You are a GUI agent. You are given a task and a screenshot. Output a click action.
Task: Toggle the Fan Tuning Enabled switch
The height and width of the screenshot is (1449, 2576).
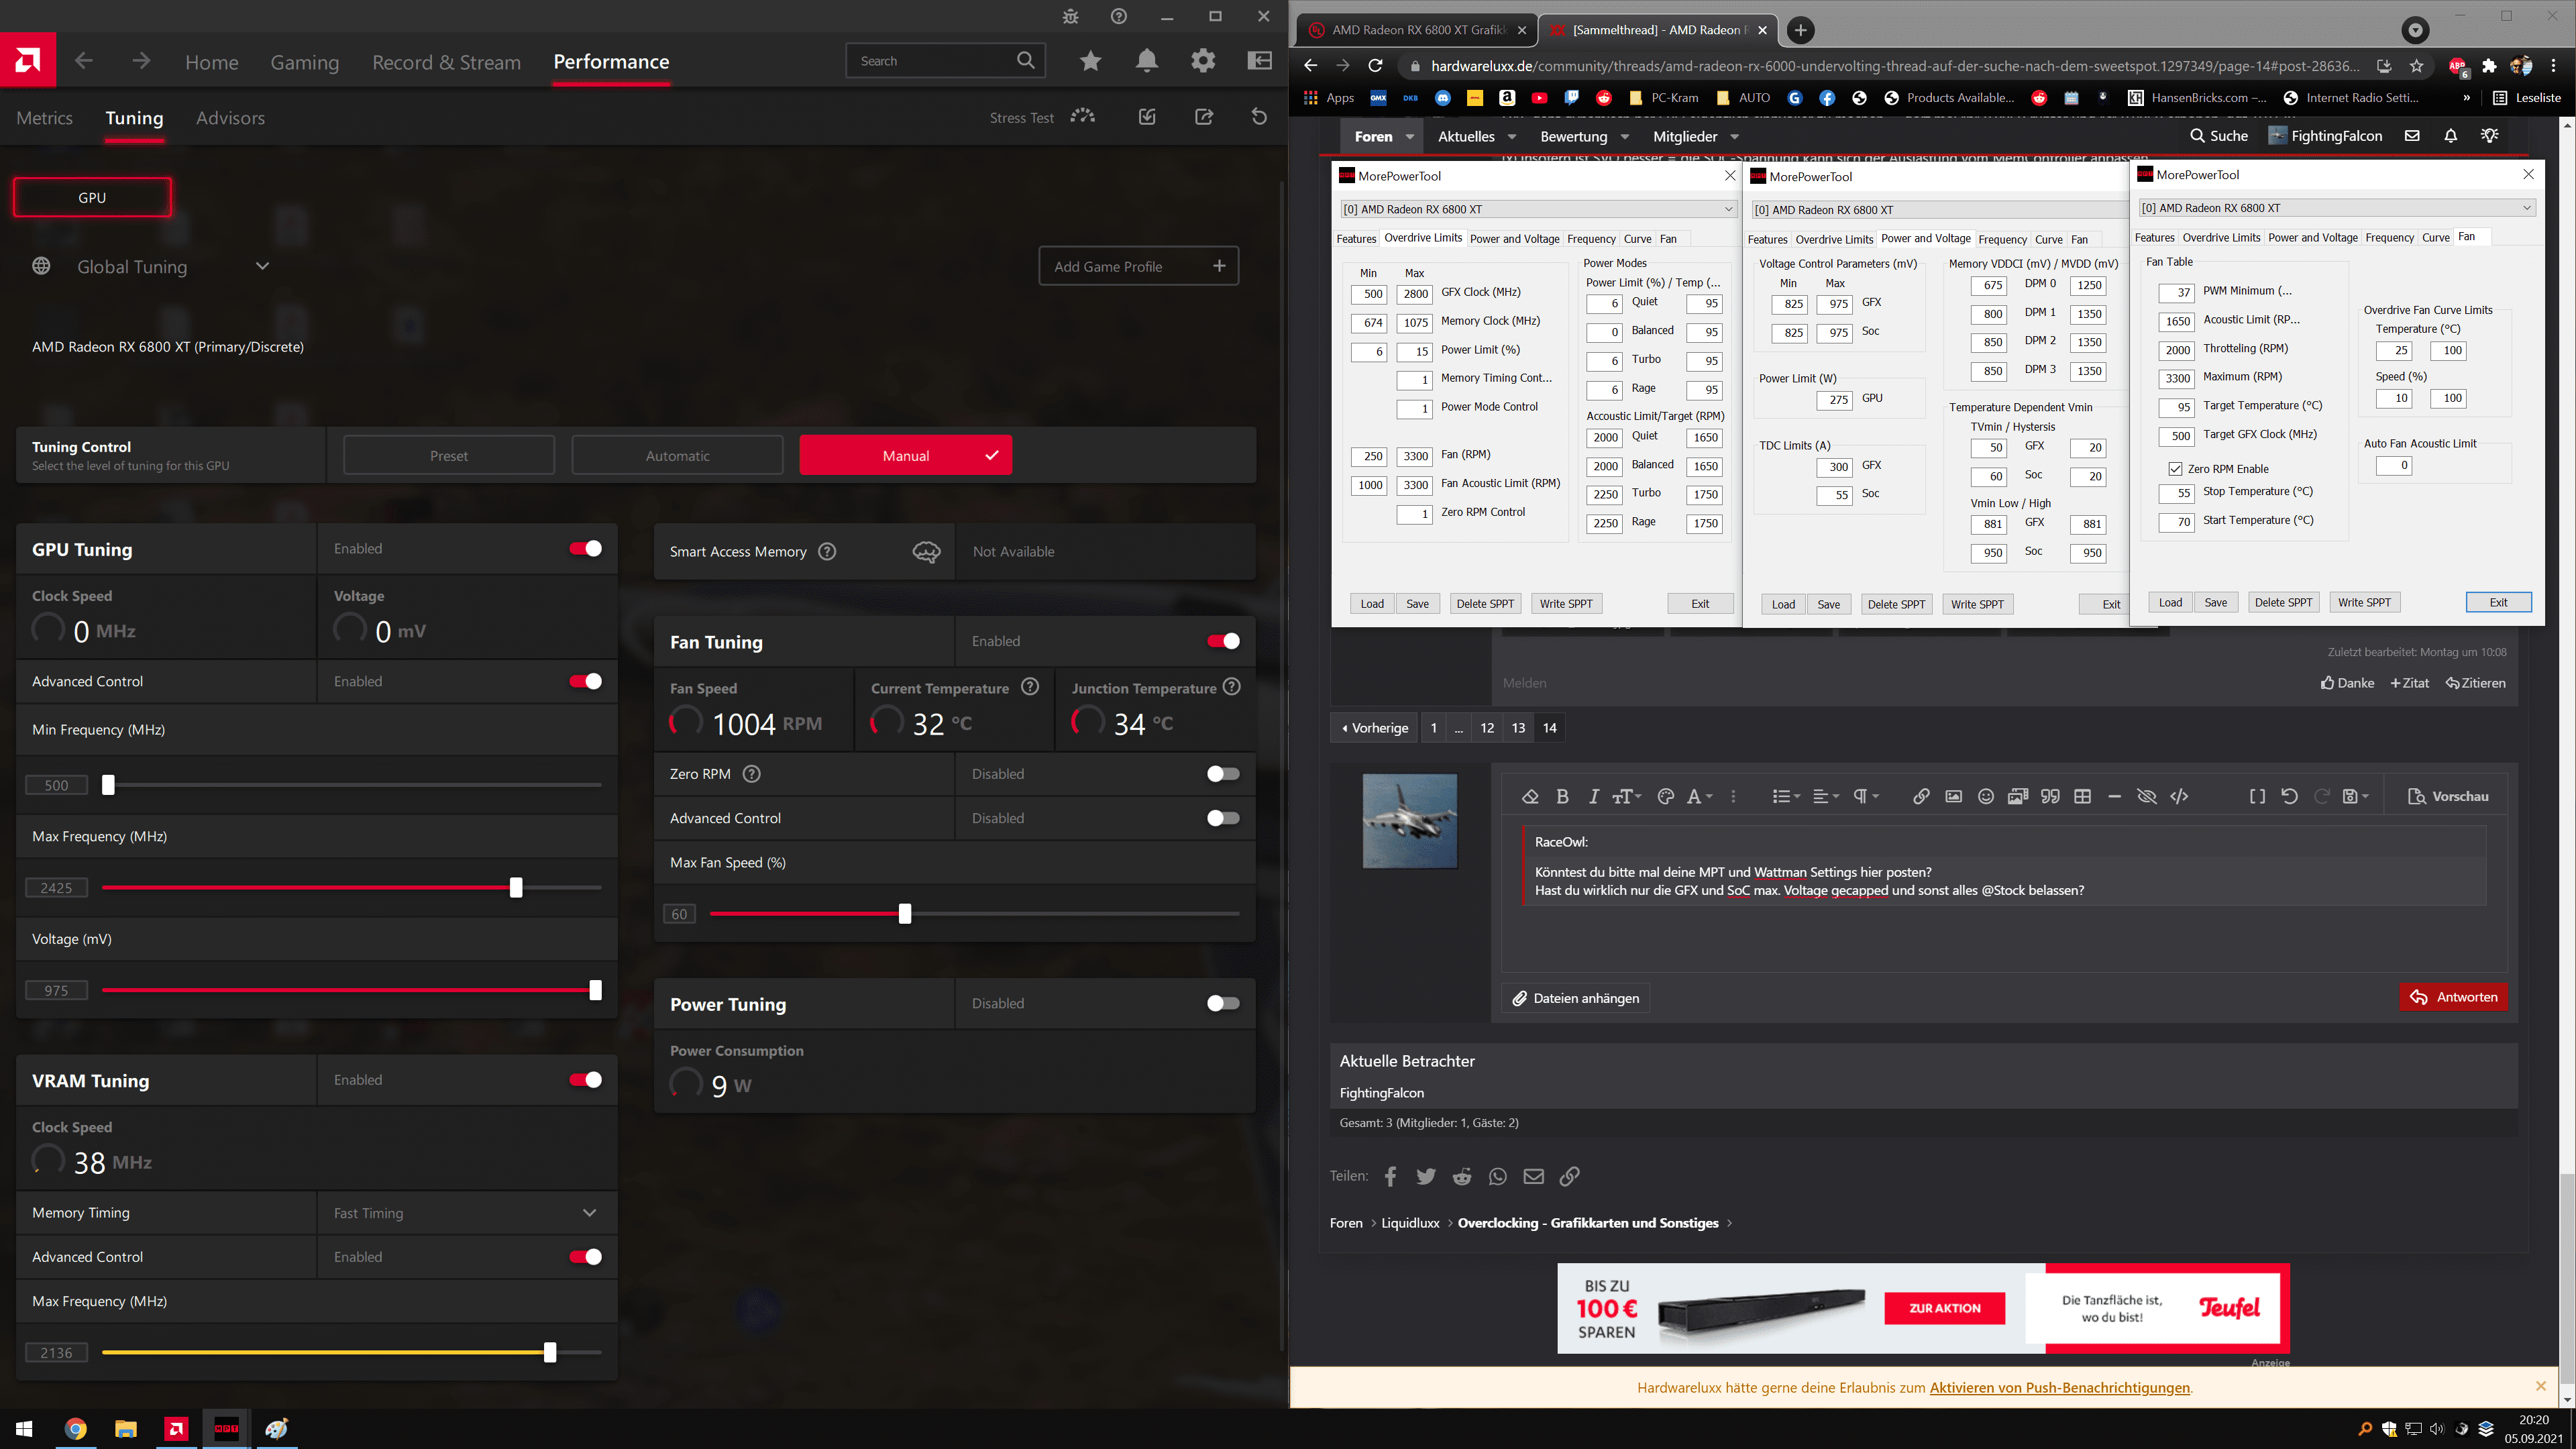(1223, 641)
